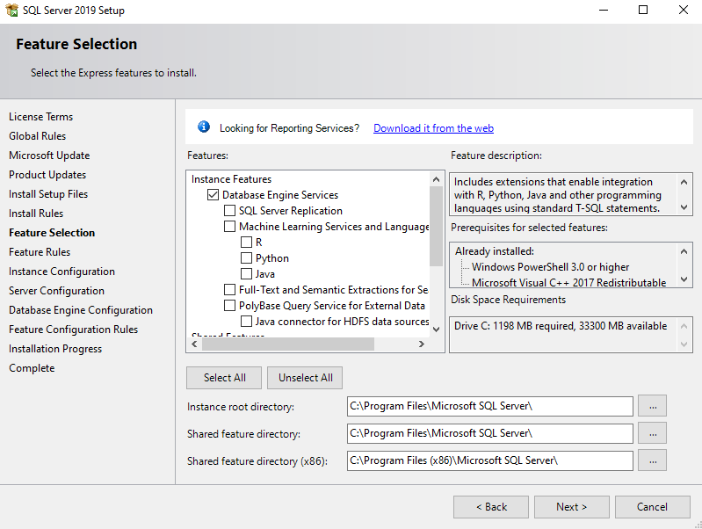This screenshot has width=702, height=529.
Task: Tick the Python checkbox
Action: pyautogui.click(x=246, y=258)
